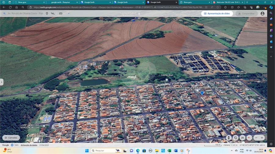Open the toolbar dropdown chevron
The image size is (275, 154).
[68, 13]
